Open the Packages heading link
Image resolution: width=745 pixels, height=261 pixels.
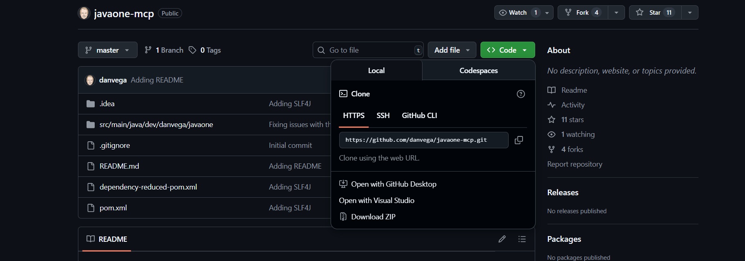click(x=564, y=239)
